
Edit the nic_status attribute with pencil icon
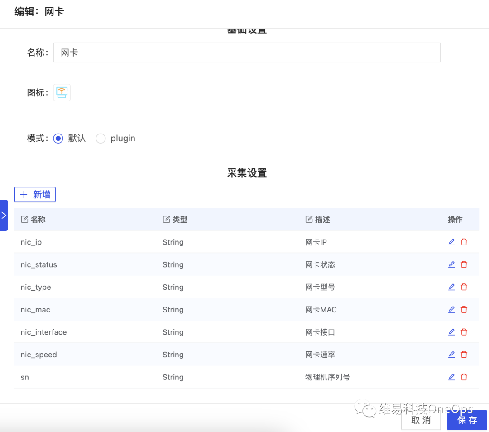451,264
